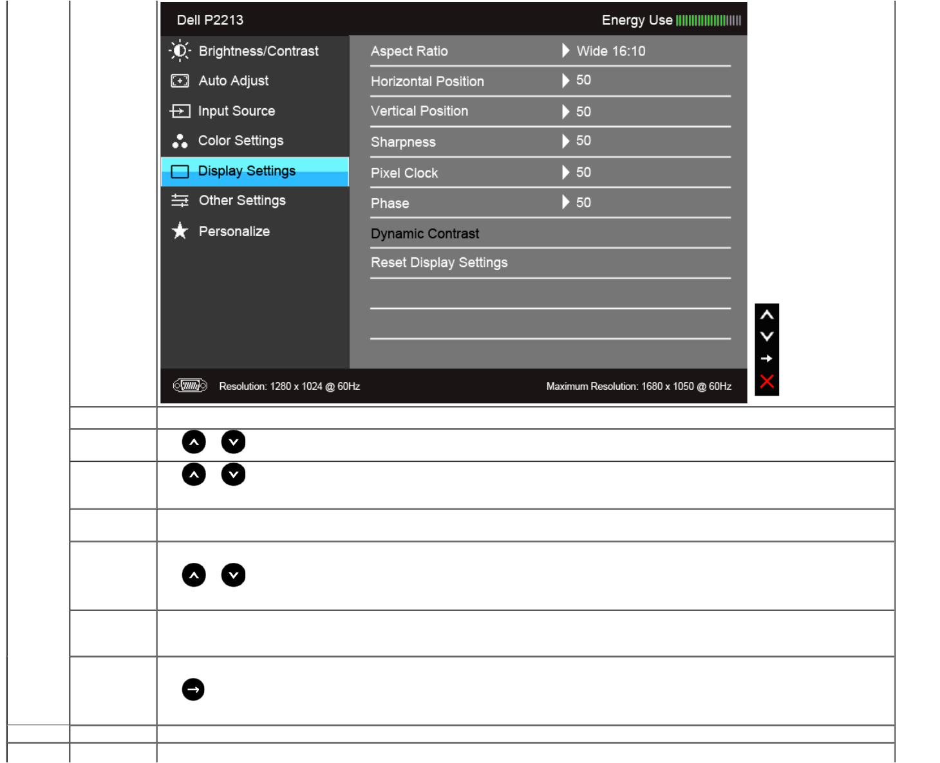Click the Auto Adjust icon
Image resolution: width=940 pixels, height=763 pixels.
pyautogui.click(x=180, y=81)
